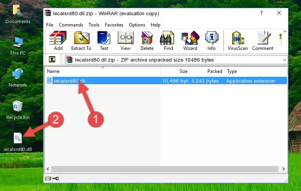Click the 5,243 bytes packed value

(205, 81)
